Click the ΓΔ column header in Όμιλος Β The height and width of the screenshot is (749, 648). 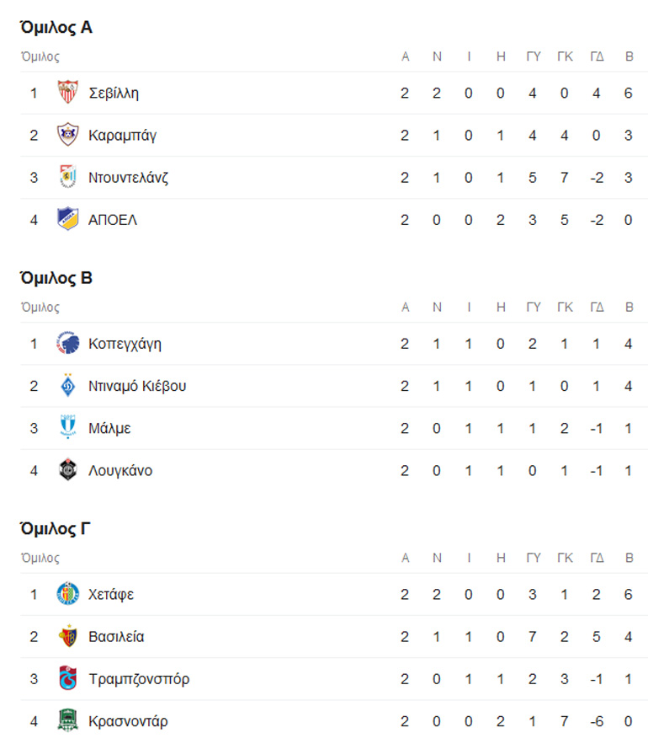coord(597,308)
